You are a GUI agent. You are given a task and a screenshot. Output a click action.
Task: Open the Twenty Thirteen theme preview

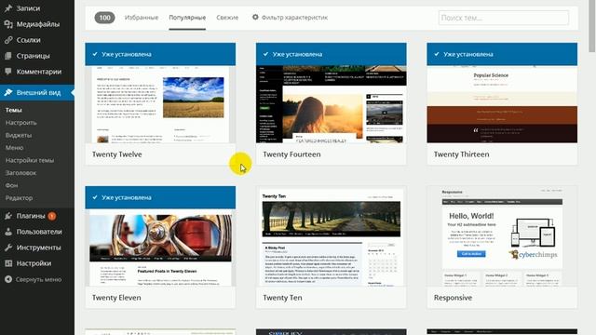[x=502, y=104]
